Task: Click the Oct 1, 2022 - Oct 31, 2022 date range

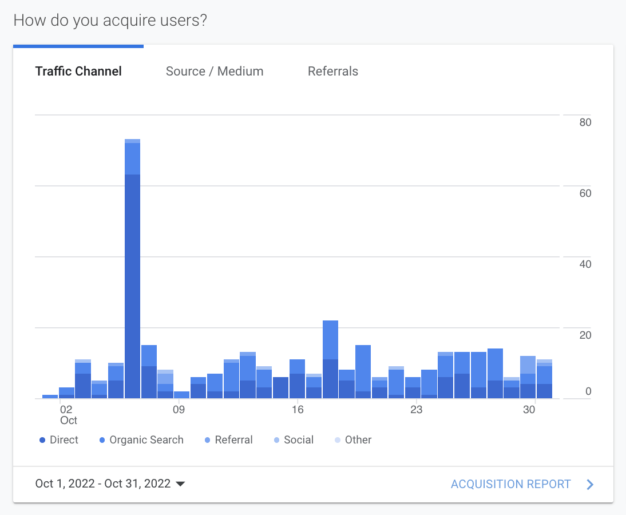Action: [103, 484]
